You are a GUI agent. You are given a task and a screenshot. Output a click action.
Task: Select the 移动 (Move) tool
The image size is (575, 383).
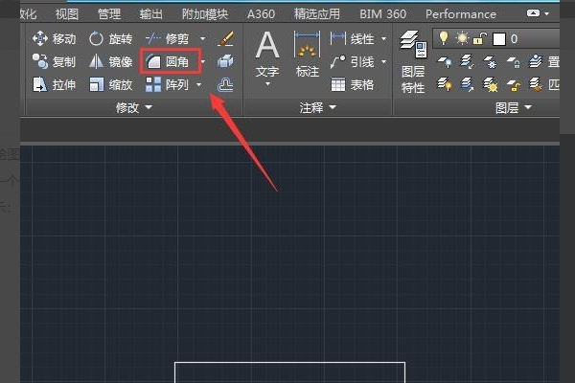(x=54, y=38)
